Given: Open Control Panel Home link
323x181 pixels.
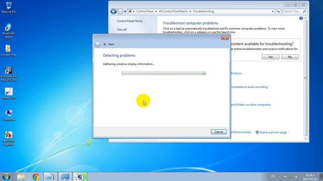Looking at the screenshot, I should [130, 21].
